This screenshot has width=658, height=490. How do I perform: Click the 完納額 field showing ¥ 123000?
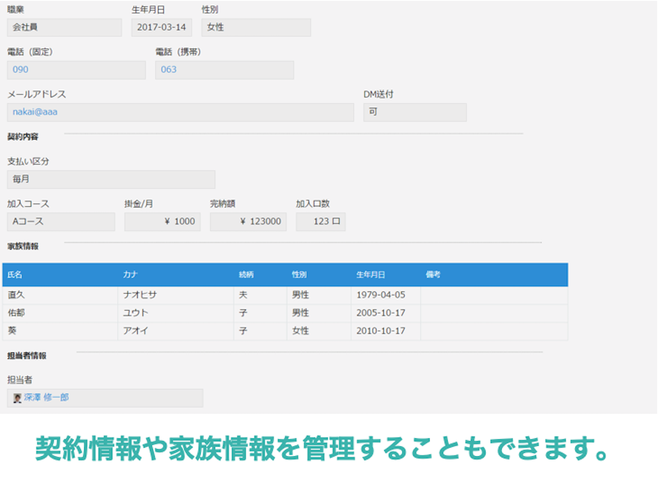tap(248, 222)
